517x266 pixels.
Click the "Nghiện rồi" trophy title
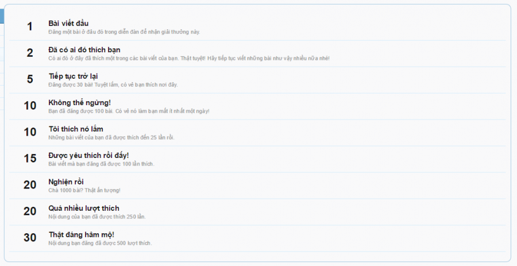pos(66,182)
